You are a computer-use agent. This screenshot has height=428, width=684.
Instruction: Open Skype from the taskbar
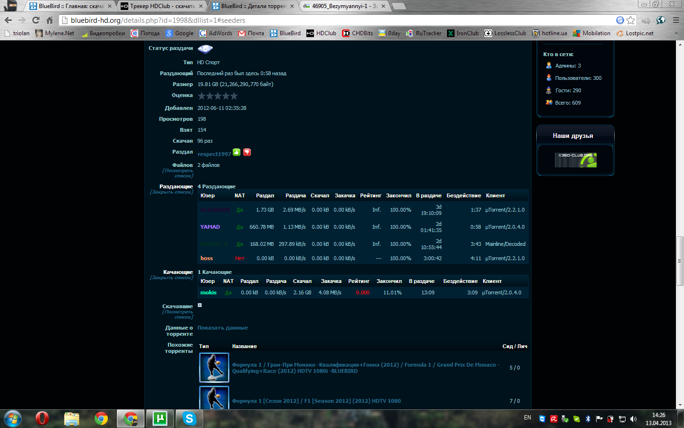189,418
